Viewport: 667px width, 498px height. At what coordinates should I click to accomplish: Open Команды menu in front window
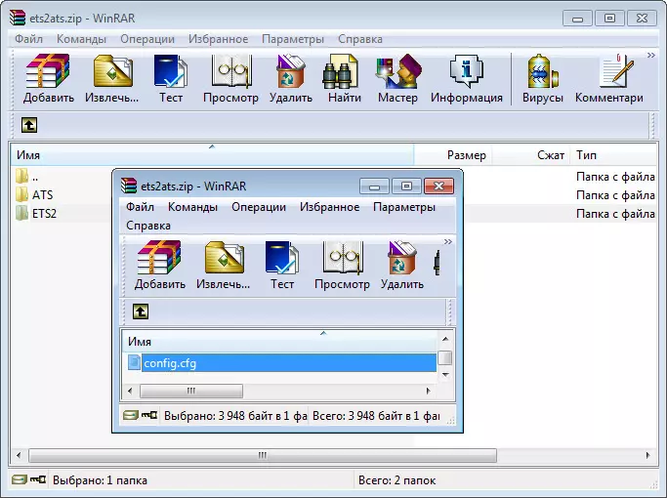coord(192,207)
